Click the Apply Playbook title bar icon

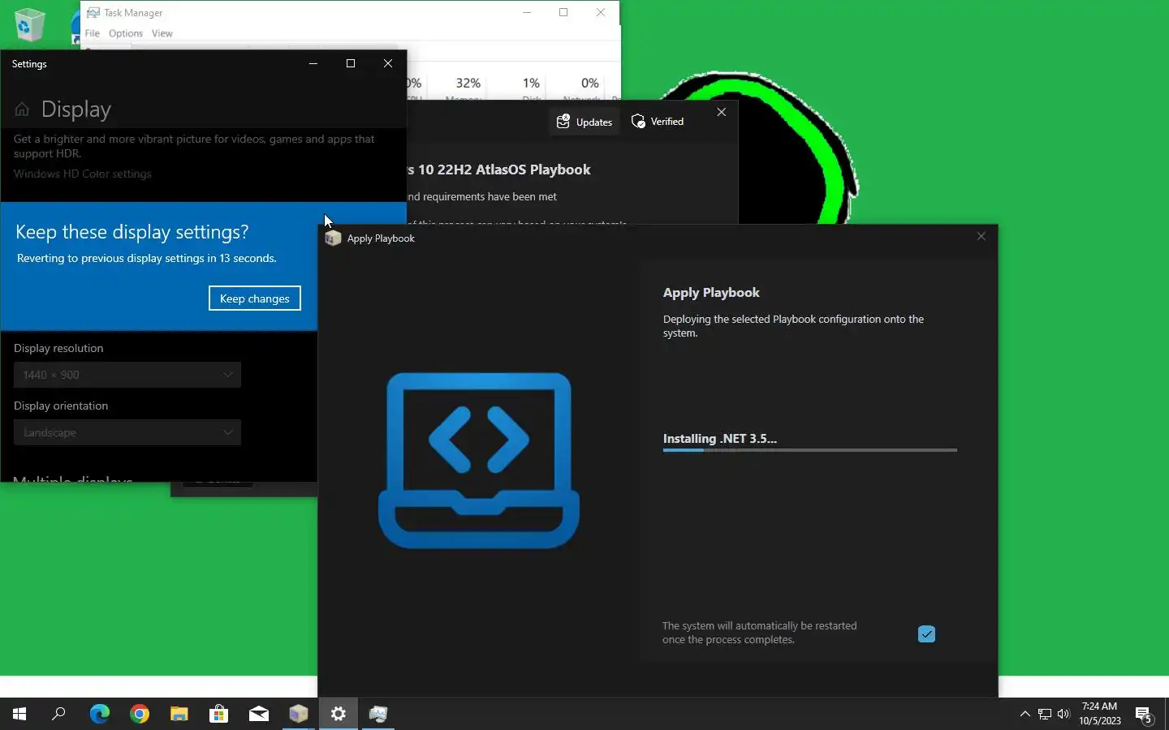(333, 238)
